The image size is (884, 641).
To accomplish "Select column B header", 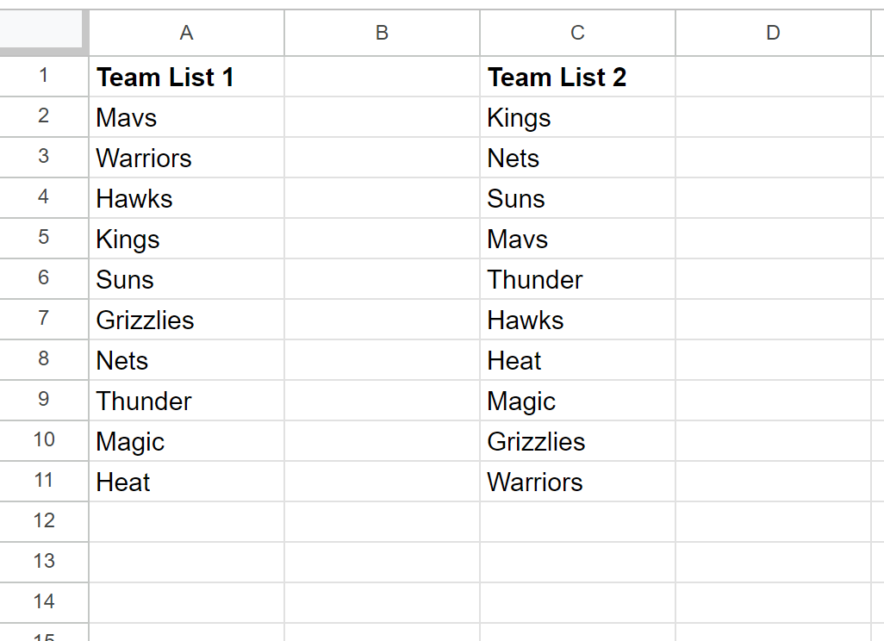I will click(383, 33).
